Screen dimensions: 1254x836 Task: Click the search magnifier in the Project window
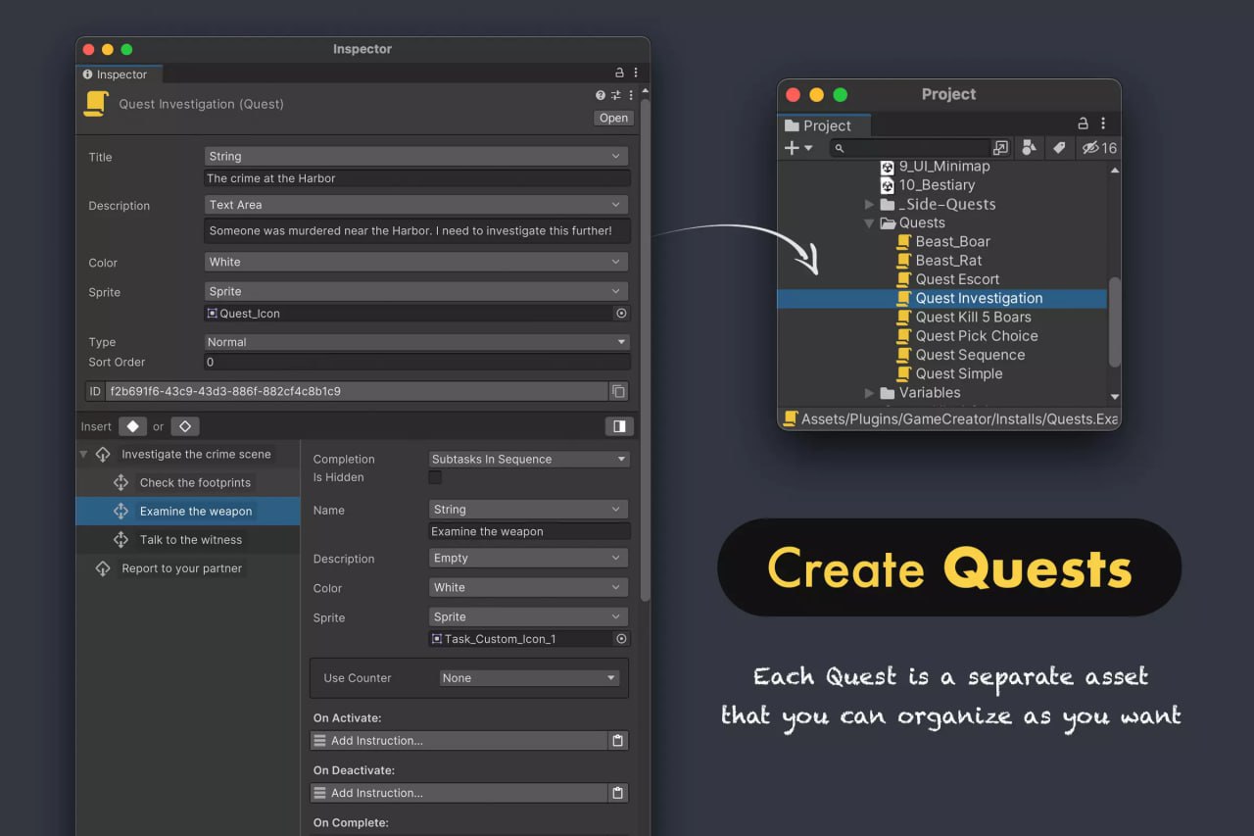point(841,148)
